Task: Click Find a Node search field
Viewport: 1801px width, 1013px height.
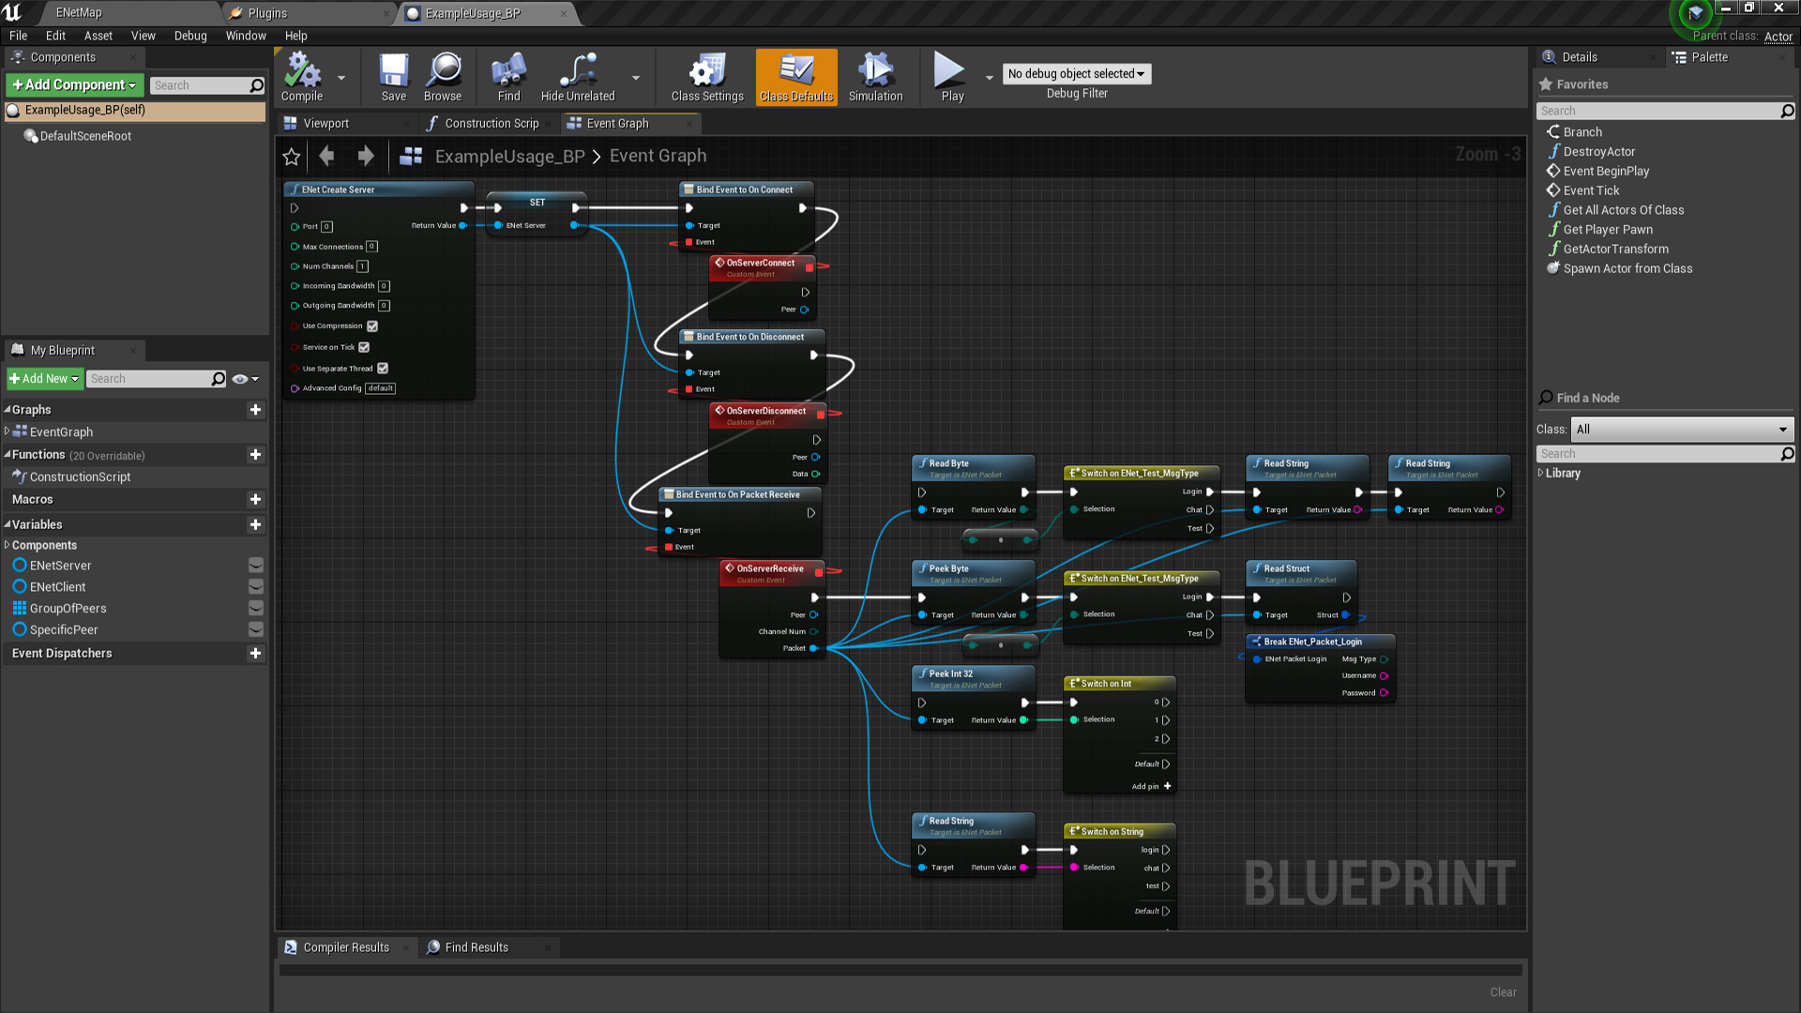Action: click(1666, 454)
